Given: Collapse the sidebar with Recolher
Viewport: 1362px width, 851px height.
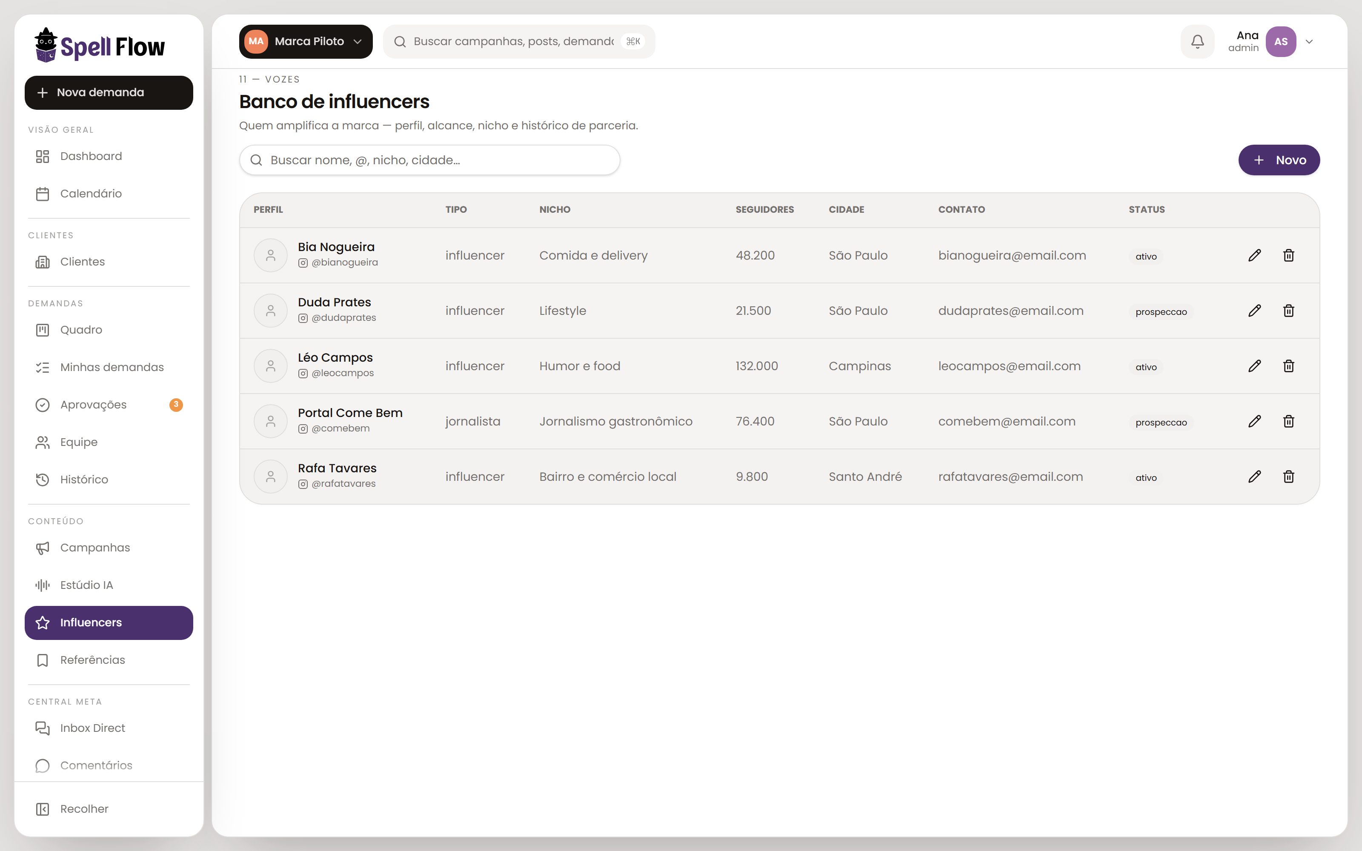Looking at the screenshot, I should (109, 809).
